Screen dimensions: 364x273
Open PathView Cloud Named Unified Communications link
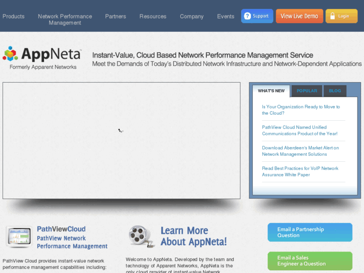(300, 130)
